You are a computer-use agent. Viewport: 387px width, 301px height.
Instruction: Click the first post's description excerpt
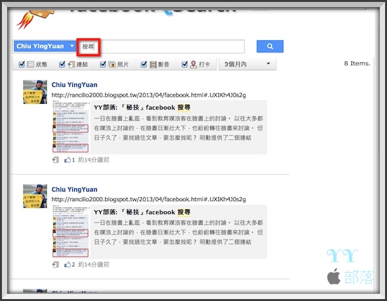(x=178, y=128)
